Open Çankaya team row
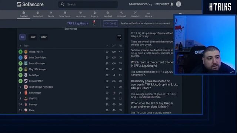 (x=71, y=105)
